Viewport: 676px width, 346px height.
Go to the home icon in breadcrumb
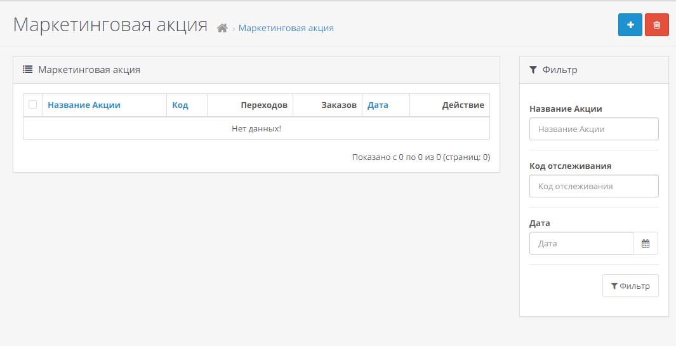(x=222, y=28)
